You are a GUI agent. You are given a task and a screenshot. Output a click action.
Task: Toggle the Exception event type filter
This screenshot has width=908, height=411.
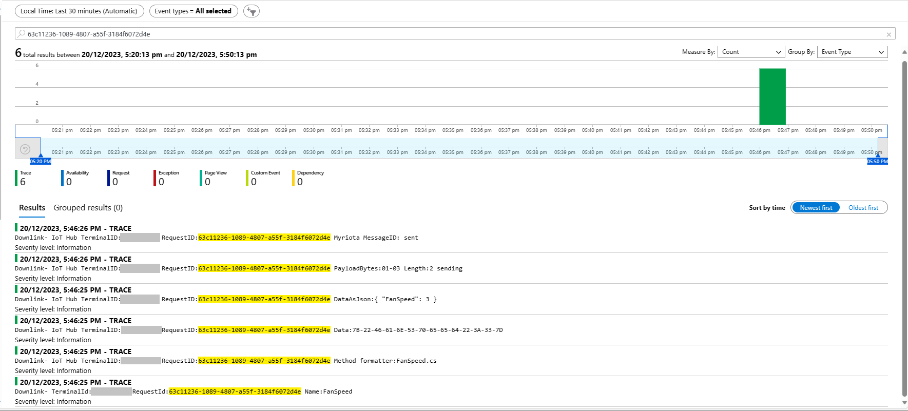click(x=167, y=178)
